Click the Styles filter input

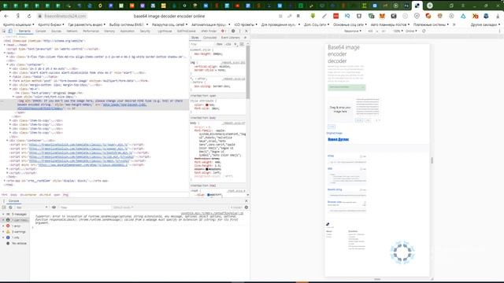[202, 44]
